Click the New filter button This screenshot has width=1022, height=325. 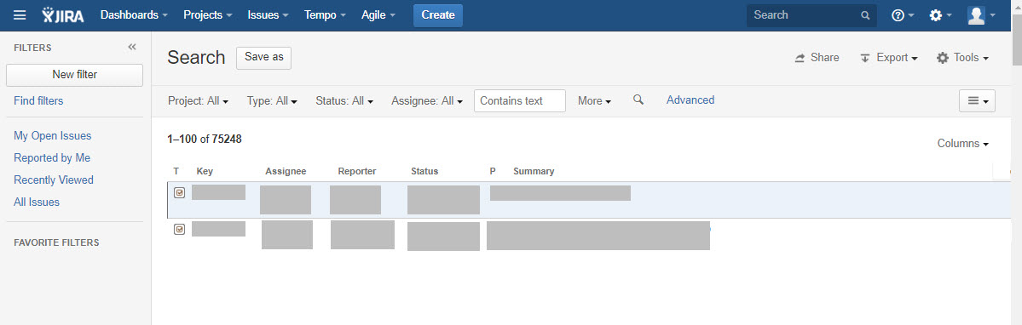point(74,75)
